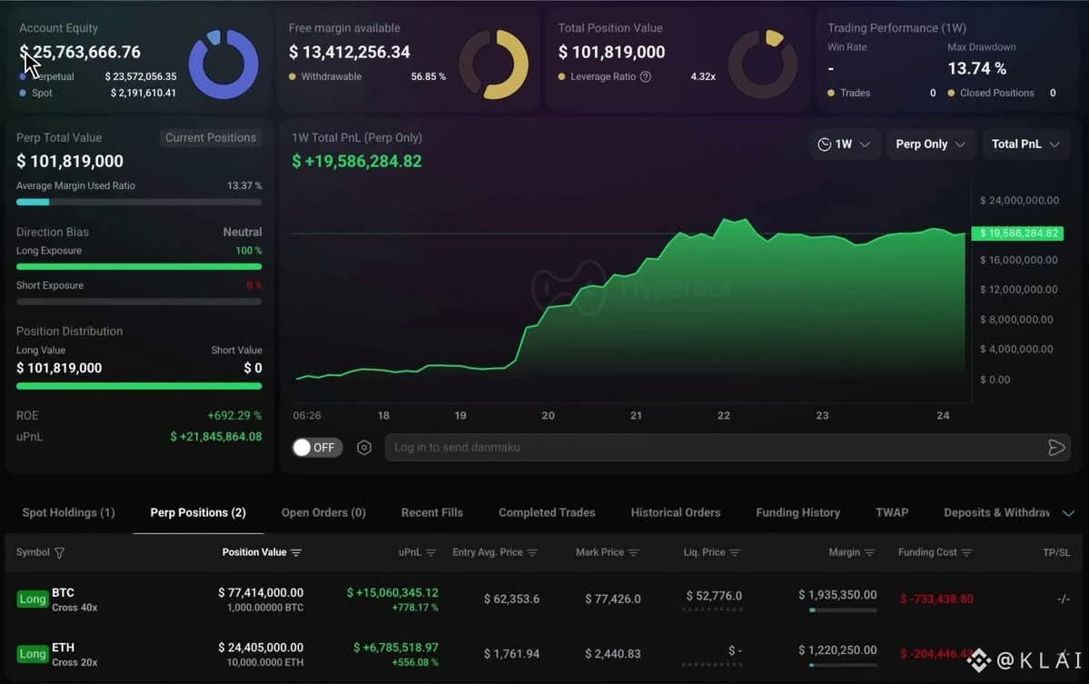Click the Short Exposure progress bar
Image resolution: width=1089 pixels, height=684 pixels.
[x=139, y=302]
